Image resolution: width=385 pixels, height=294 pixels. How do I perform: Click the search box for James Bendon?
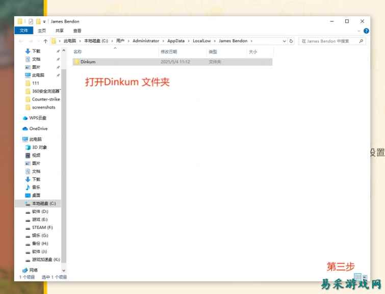[331, 41]
